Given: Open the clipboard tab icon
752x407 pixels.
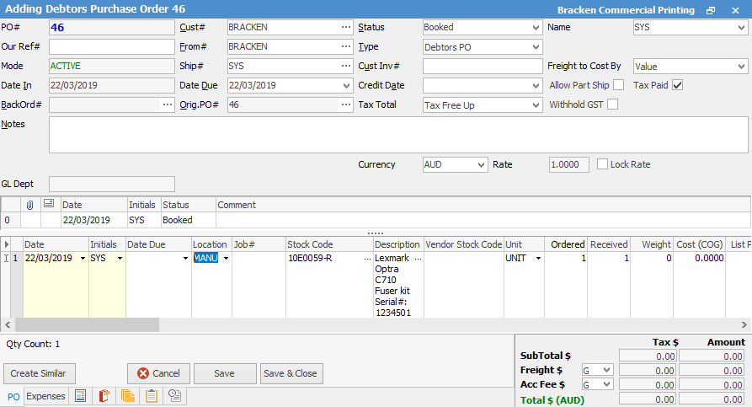Looking at the screenshot, I should pyautogui.click(x=152, y=396).
